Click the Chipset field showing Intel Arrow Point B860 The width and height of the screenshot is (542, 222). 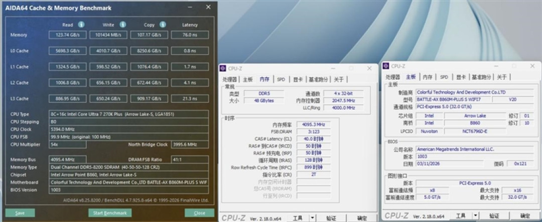(x=128, y=175)
